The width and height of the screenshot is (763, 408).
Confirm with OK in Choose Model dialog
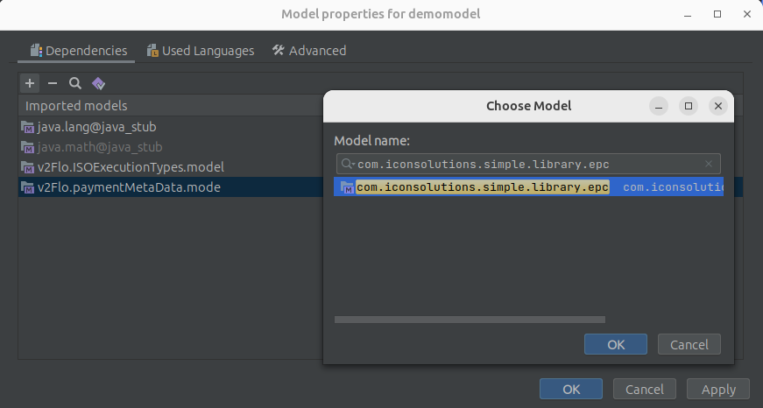pyautogui.click(x=616, y=344)
